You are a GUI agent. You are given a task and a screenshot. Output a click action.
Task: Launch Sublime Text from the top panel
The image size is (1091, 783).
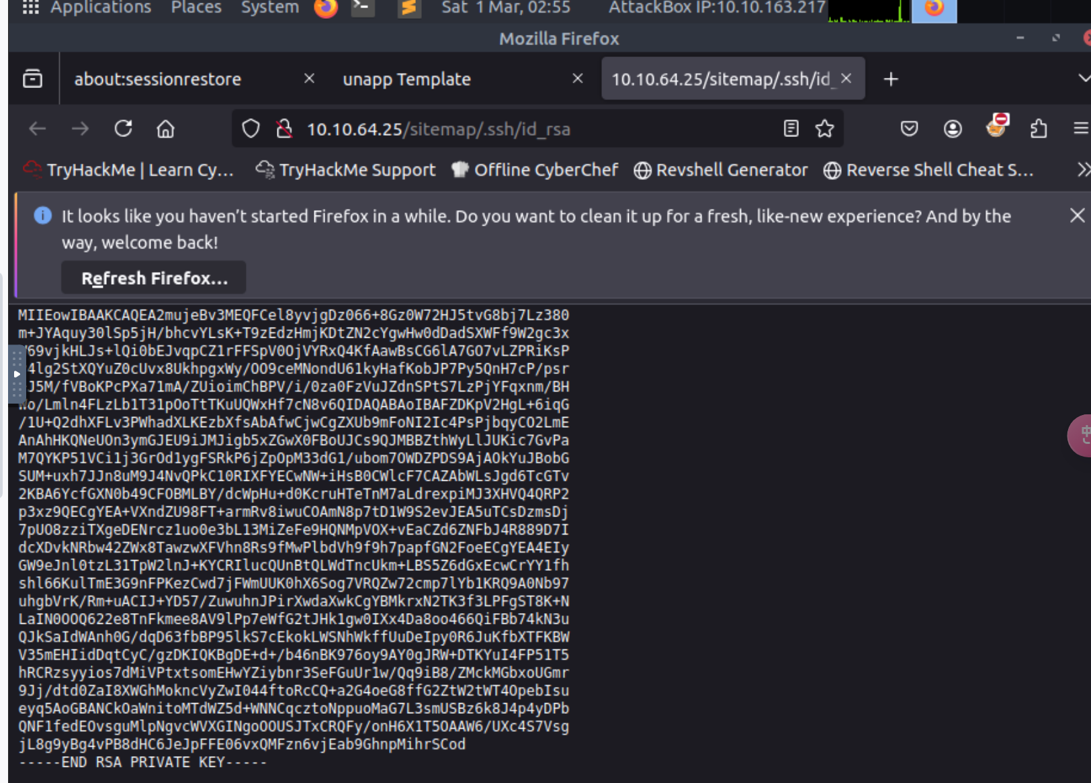pyautogui.click(x=408, y=8)
